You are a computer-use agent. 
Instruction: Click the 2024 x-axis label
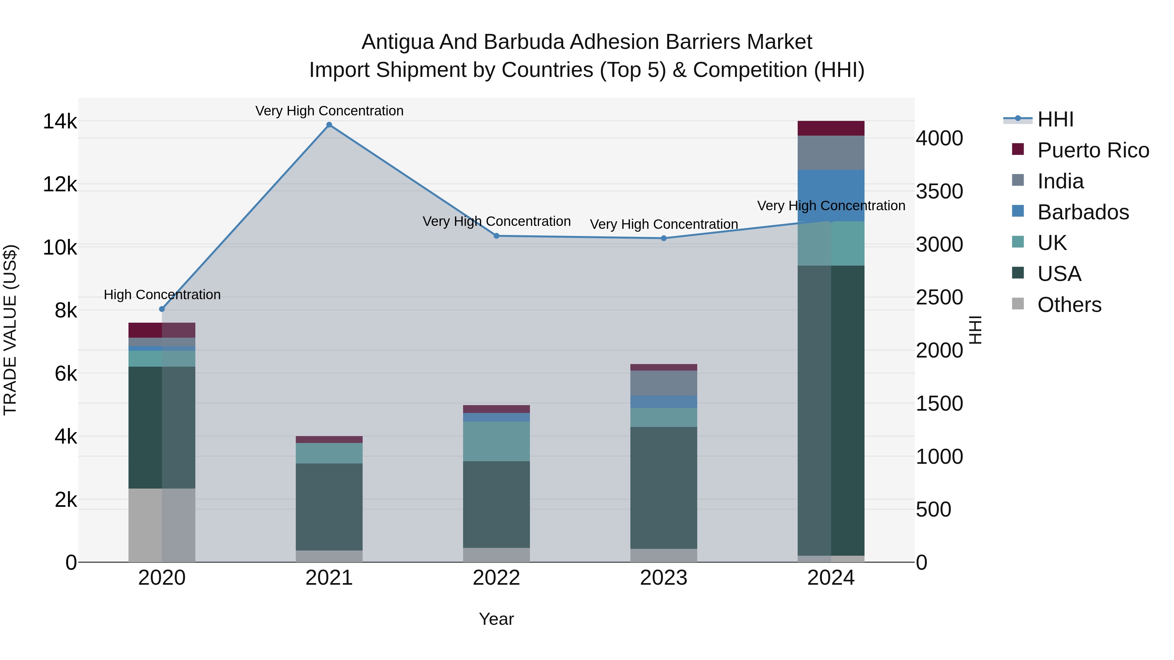point(831,578)
